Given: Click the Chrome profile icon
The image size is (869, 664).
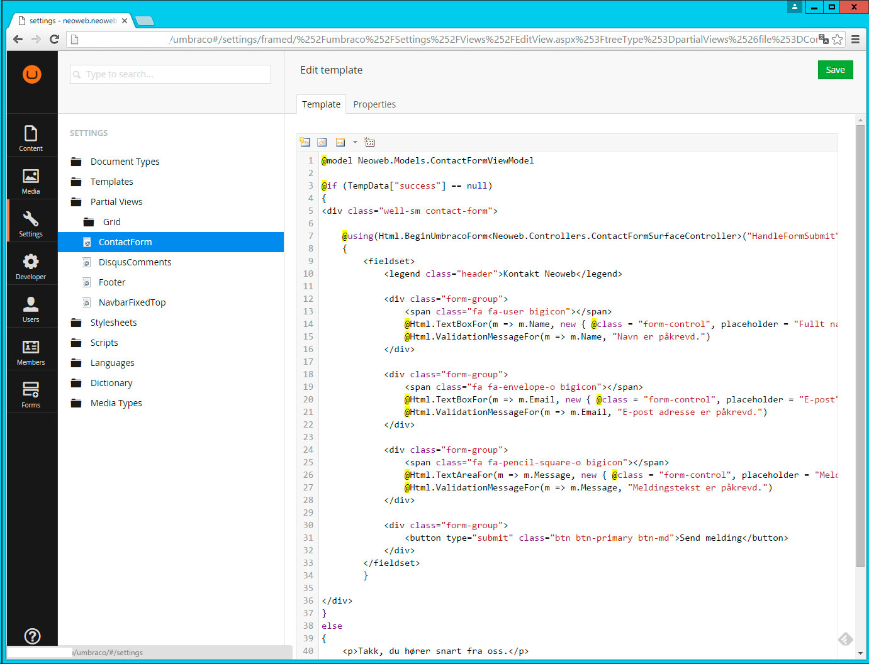Looking at the screenshot, I should click(795, 7).
